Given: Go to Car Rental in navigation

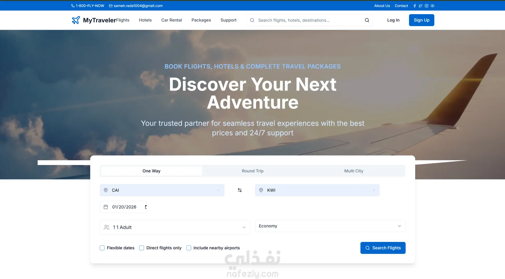Looking at the screenshot, I should coord(171,20).
